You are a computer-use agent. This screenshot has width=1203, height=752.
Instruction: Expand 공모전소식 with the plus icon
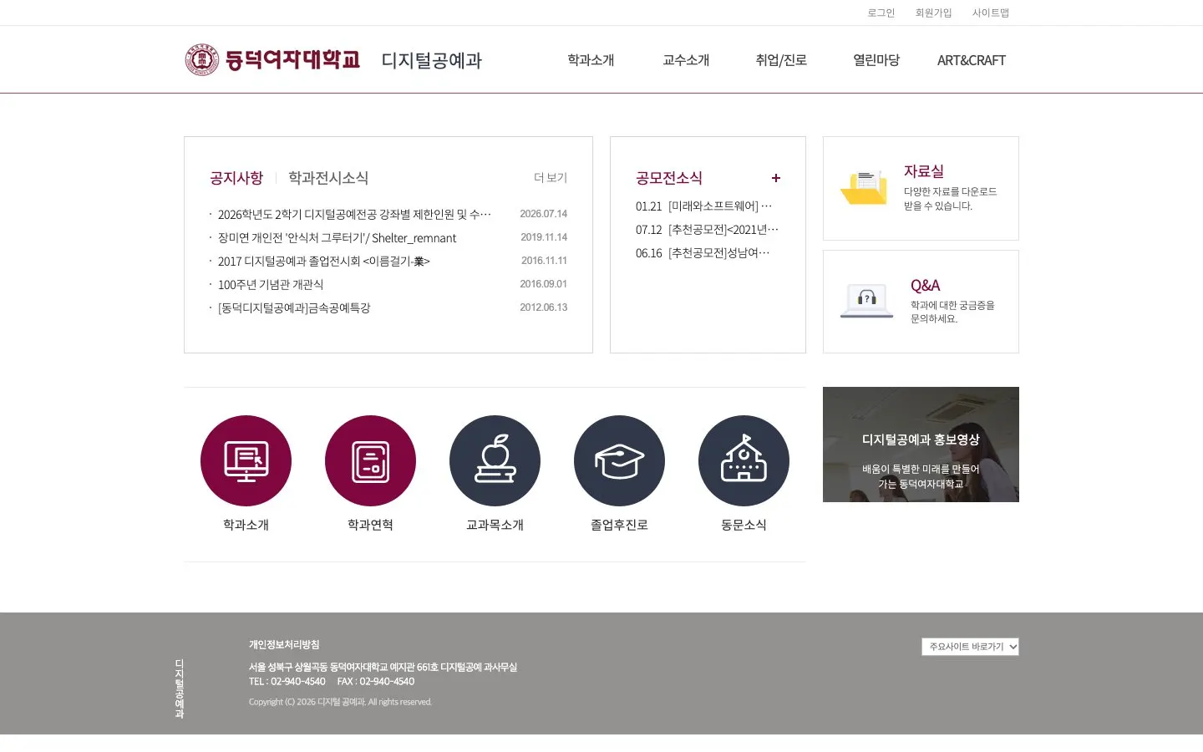(776, 178)
